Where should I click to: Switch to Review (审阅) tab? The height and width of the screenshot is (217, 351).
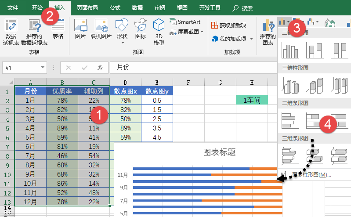(160, 8)
